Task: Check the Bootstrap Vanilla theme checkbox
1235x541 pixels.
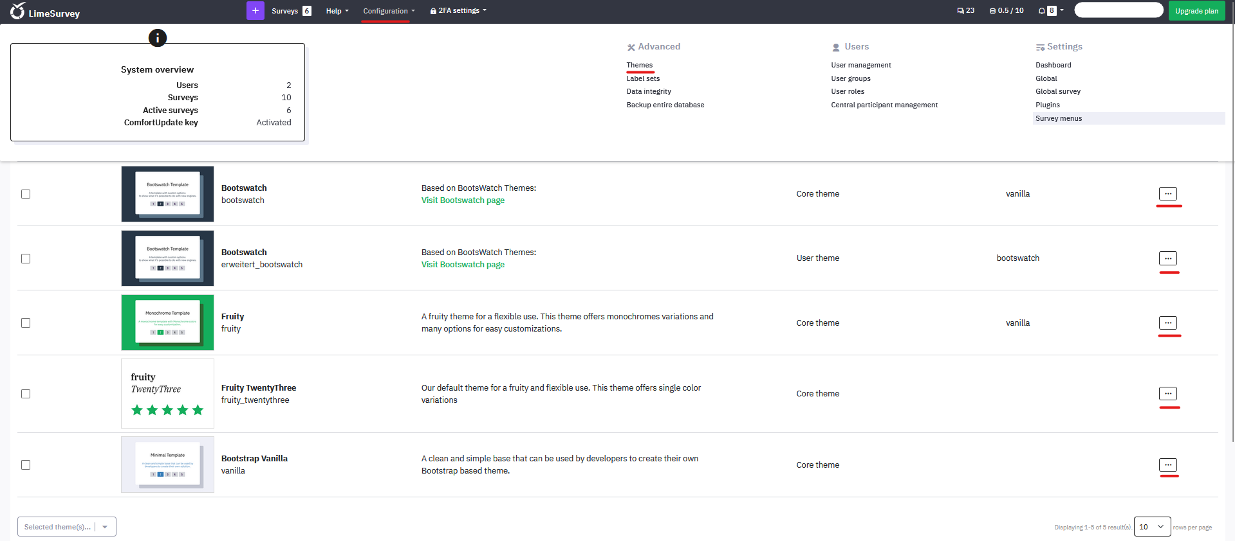Action: pos(26,465)
